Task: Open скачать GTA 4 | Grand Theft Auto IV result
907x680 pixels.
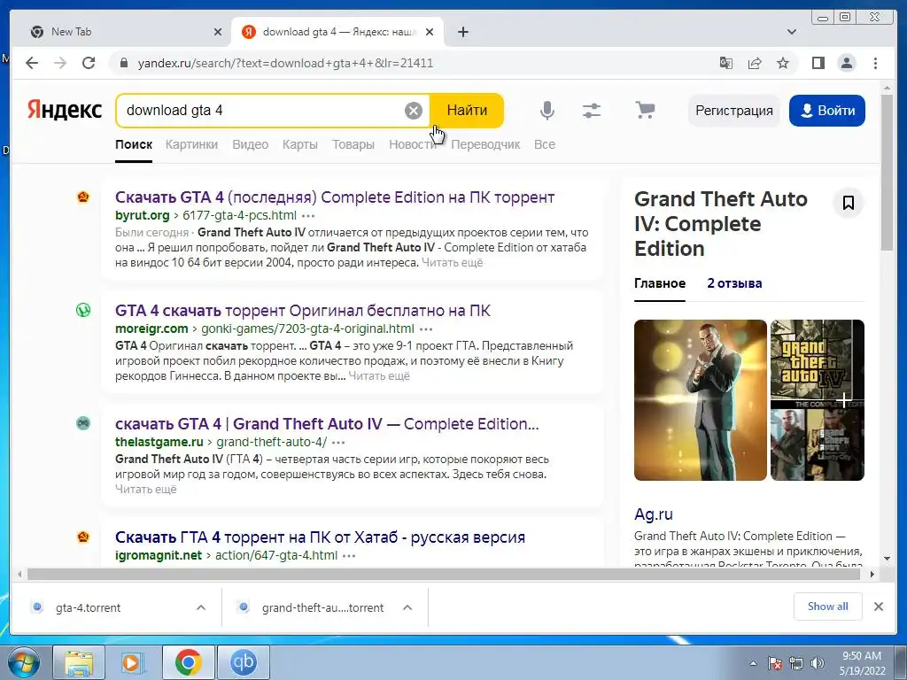Action: point(327,424)
